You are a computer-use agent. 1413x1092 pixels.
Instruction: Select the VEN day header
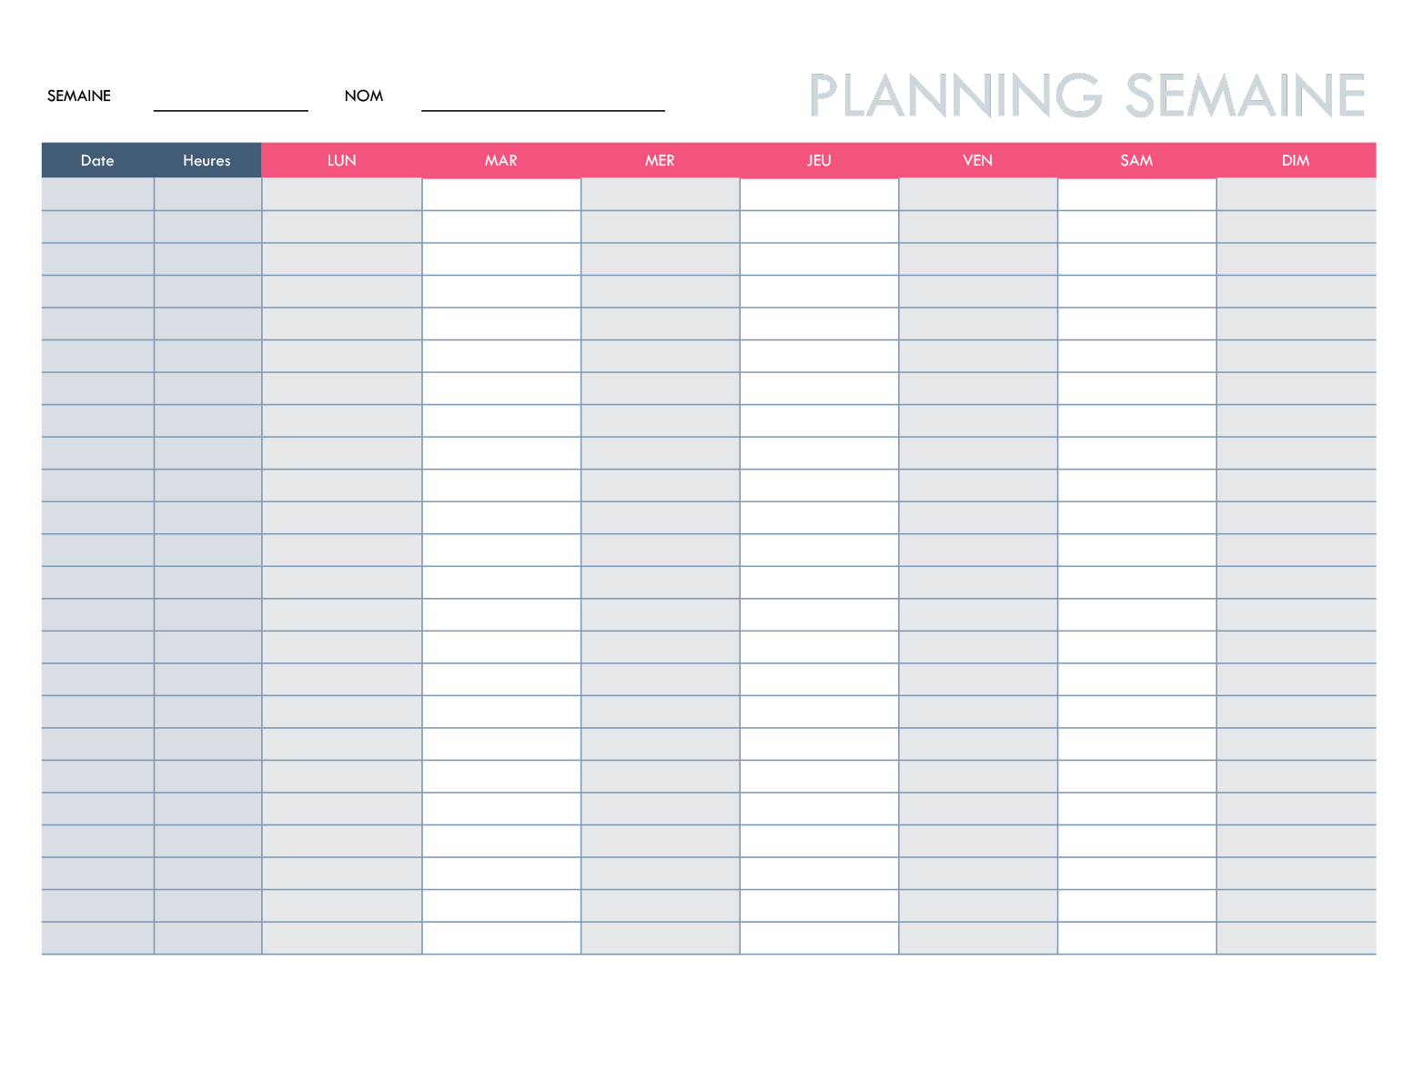click(977, 160)
